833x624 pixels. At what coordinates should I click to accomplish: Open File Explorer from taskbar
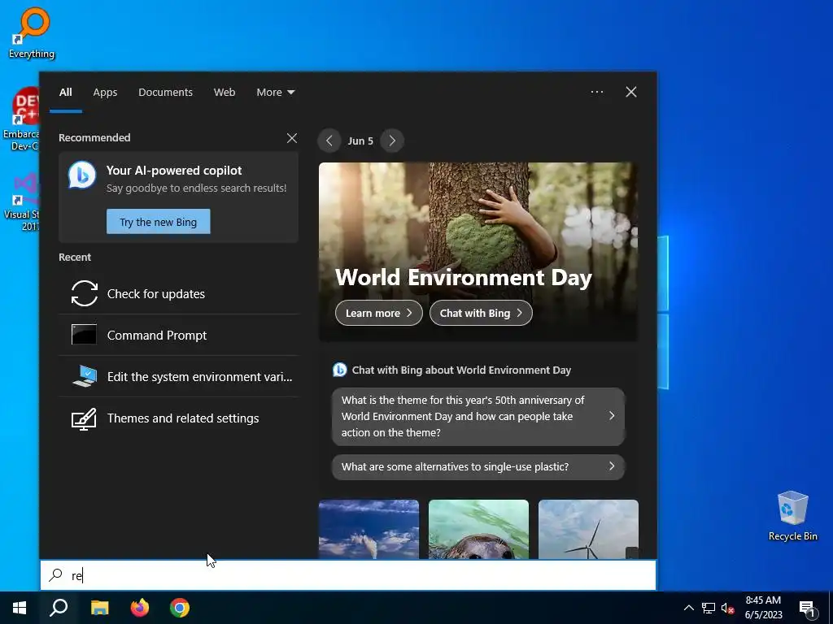[x=99, y=608]
